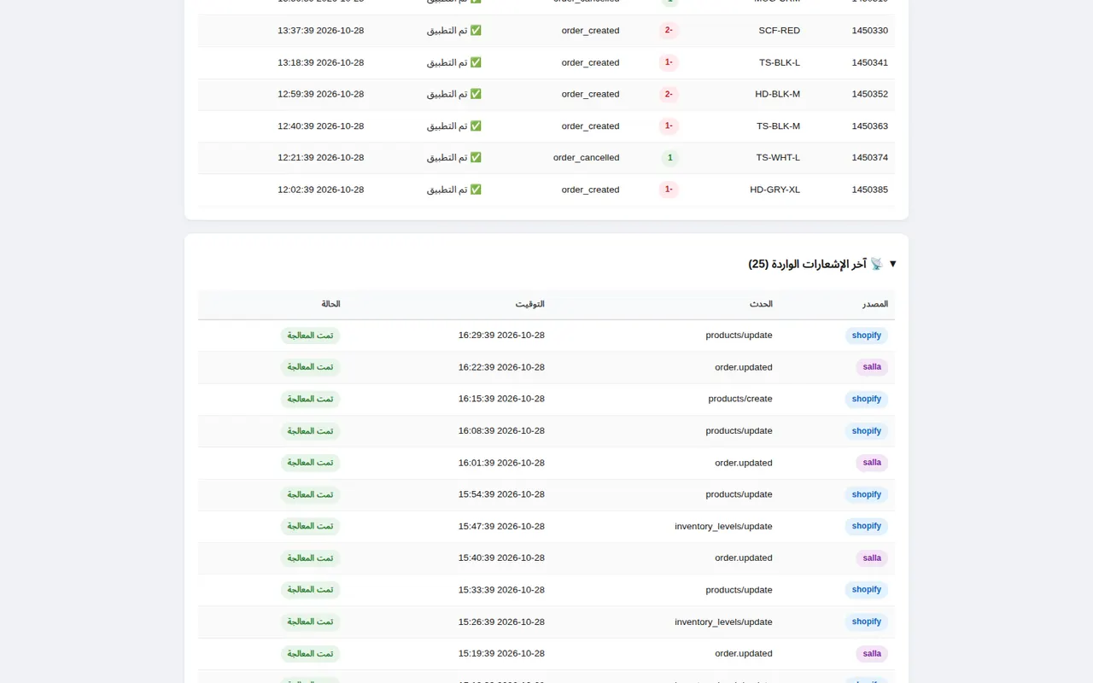Image resolution: width=1093 pixels, height=683 pixels.
Task: Click the green check icon in row 1450330
Action: tap(476, 30)
